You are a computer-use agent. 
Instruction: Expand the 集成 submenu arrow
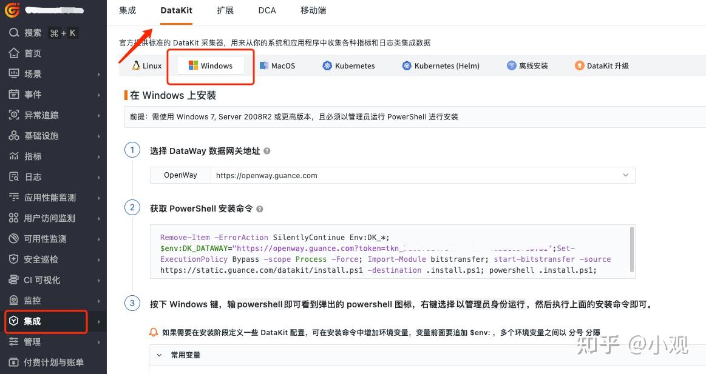tap(99, 321)
